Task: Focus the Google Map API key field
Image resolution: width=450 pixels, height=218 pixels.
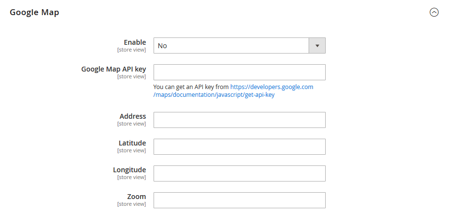Action: coord(239,72)
